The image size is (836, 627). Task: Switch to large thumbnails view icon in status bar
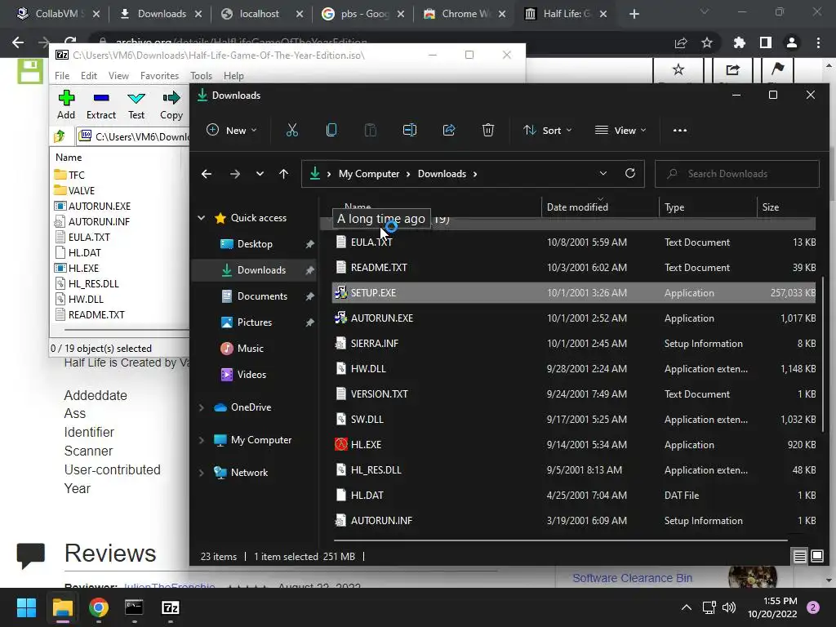click(x=816, y=557)
